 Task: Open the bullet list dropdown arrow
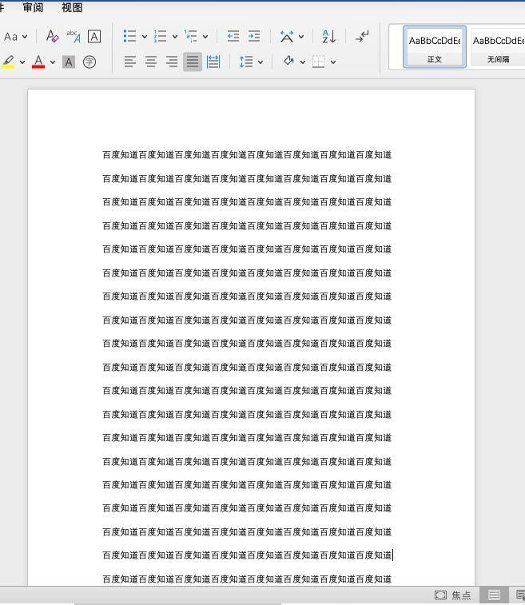(145, 36)
